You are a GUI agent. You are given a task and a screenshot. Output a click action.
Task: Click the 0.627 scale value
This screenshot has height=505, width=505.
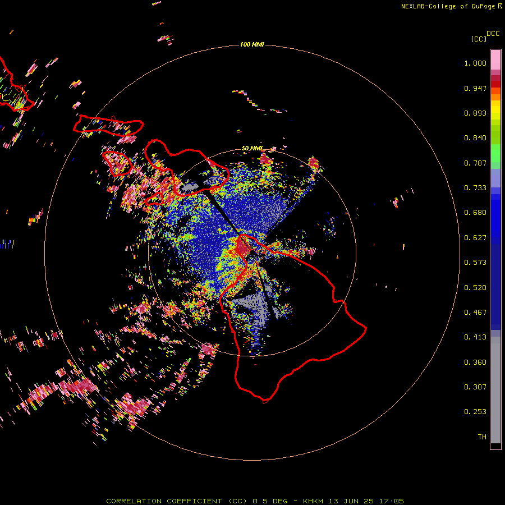click(475, 238)
